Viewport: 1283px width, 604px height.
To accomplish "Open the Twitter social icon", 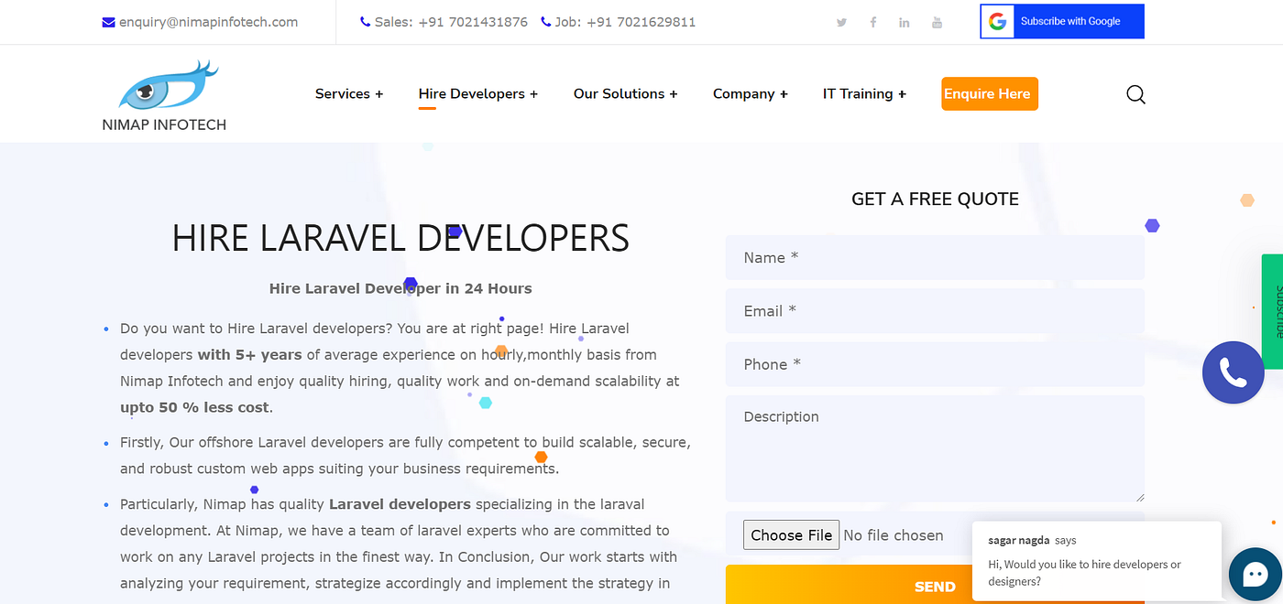I will 841,23.
